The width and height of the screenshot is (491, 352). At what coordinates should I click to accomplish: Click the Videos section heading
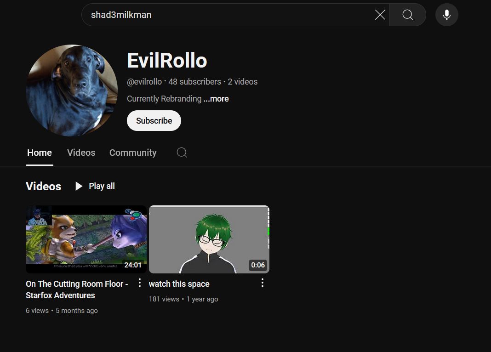tap(44, 186)
